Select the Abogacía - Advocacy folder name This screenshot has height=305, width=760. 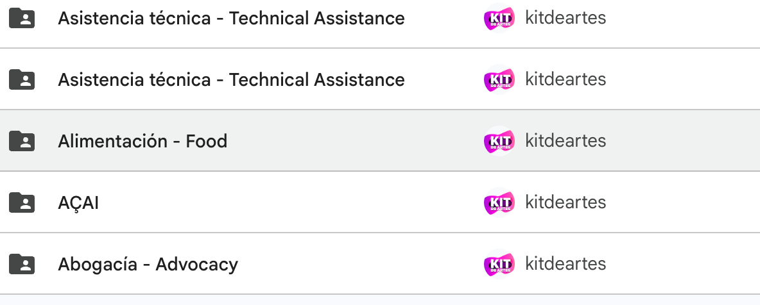tap(148, 265)
